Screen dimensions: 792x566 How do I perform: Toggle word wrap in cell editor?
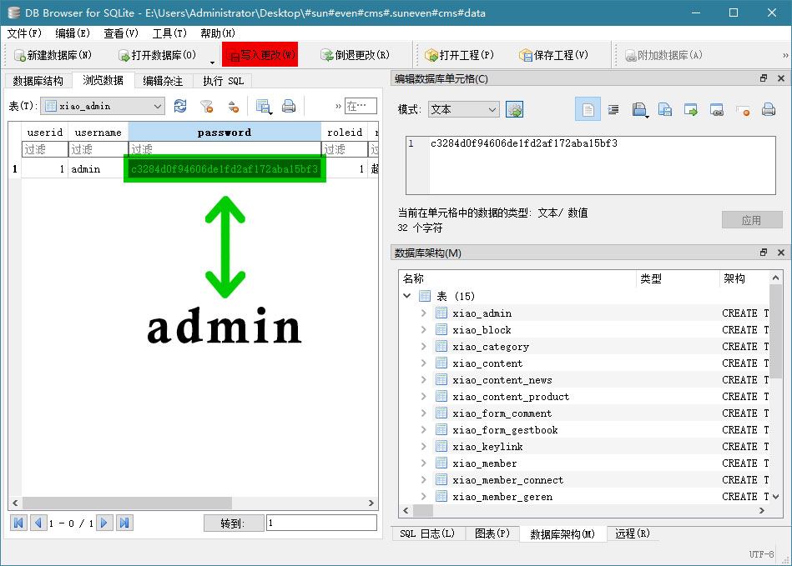coord(613,109)
